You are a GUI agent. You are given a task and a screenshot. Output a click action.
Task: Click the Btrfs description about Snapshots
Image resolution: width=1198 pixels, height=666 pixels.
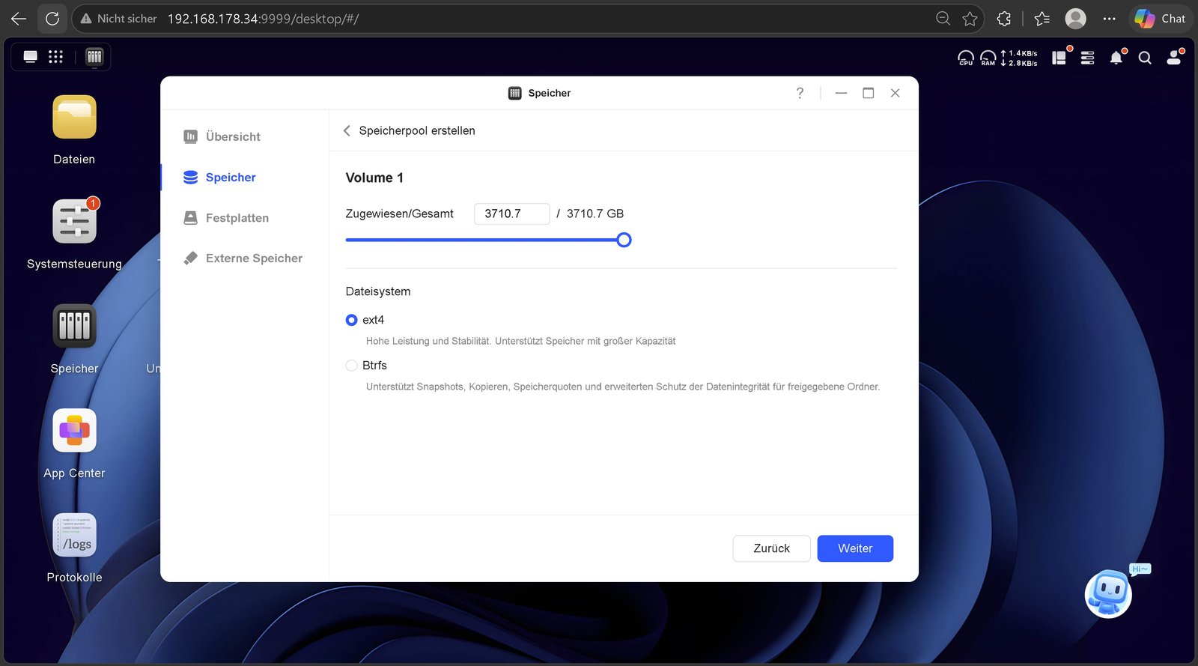click(x=623, y=387)
